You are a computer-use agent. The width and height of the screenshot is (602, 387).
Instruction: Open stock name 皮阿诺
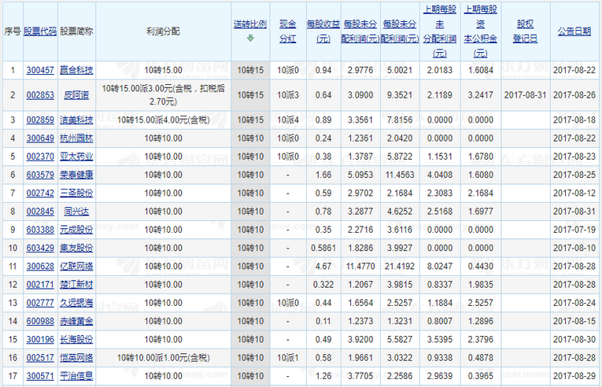(76, 95)
